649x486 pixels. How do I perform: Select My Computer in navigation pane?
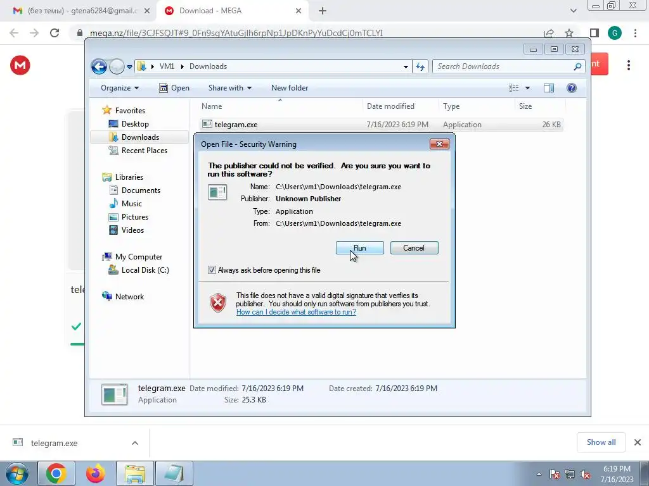pos(139,257)
